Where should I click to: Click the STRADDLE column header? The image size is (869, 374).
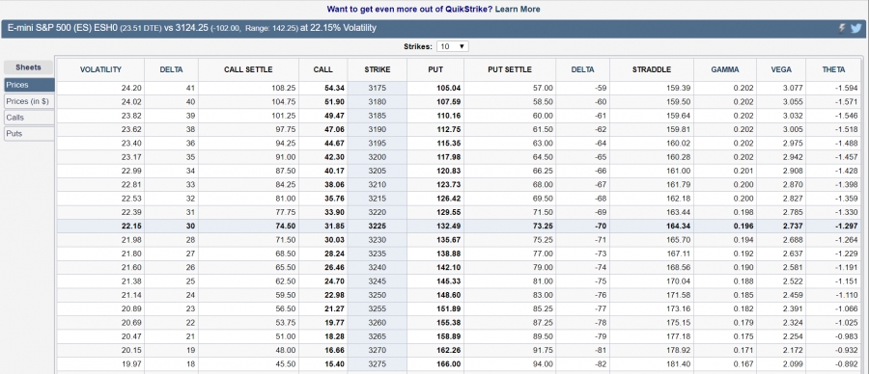[x=652, y=69]
